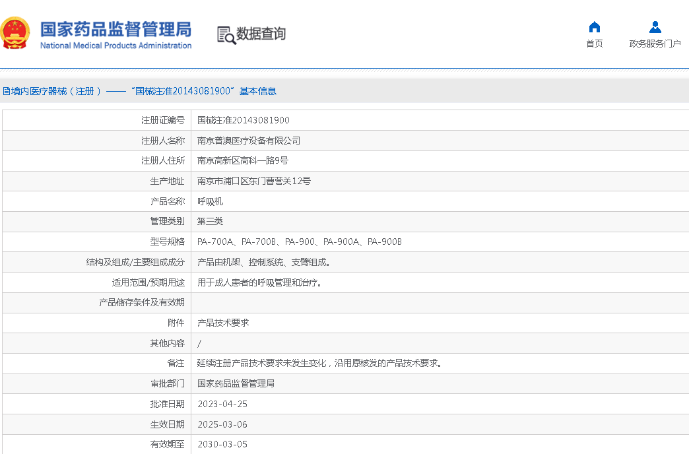Screen dimensions: 689x454
Task: Click the 数据查询 magnifier document icon
Action: click(x=226, y=35)
